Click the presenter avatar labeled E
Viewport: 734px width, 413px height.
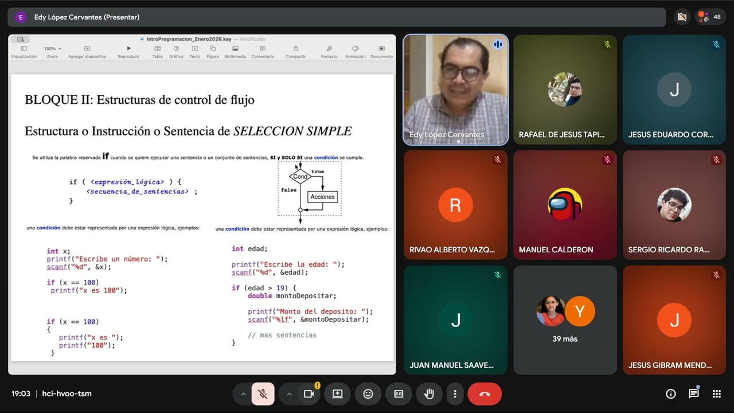(x=21, y=17)
